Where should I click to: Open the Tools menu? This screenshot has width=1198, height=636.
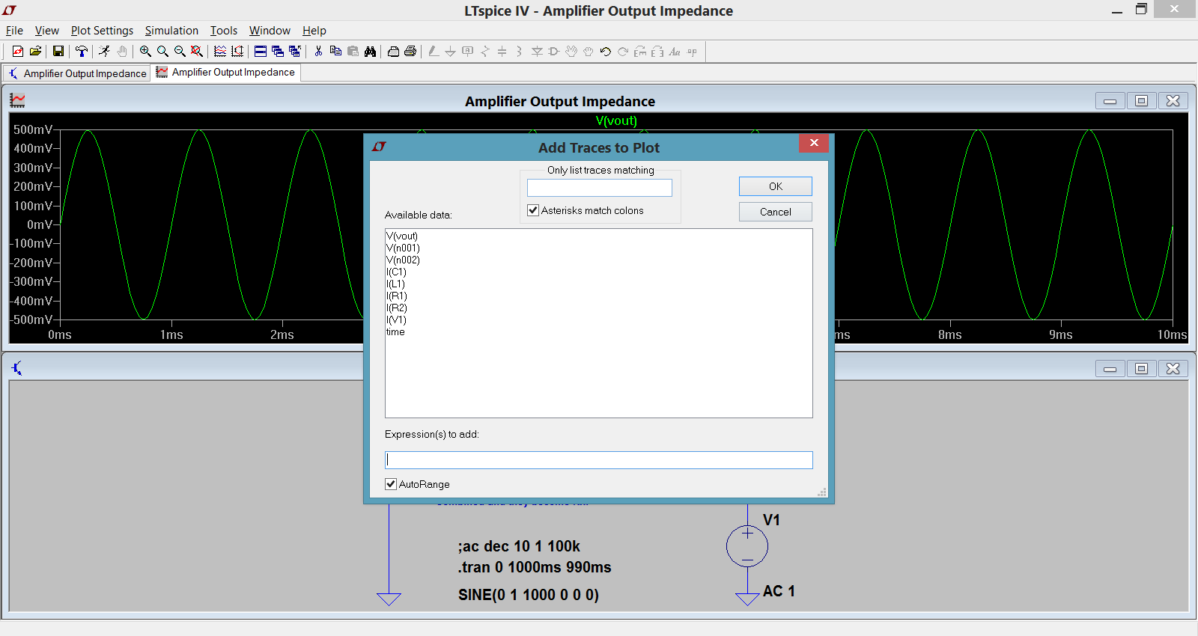click(223, 31)
